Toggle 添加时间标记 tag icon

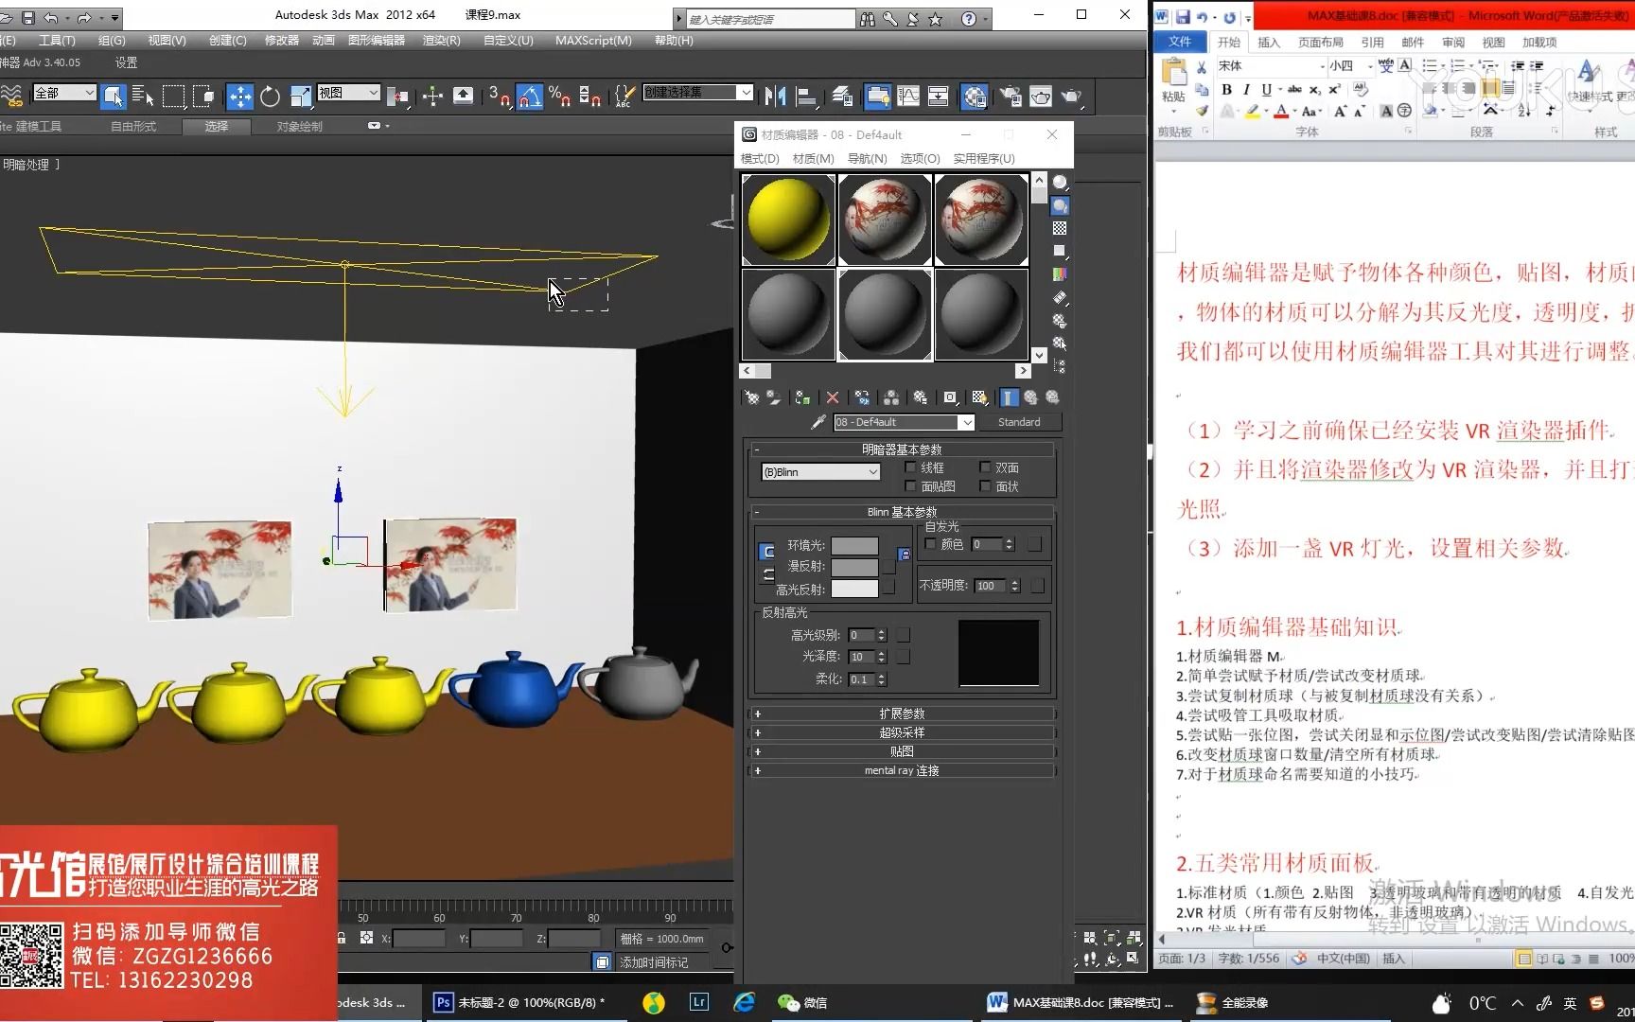pyautogui.click(x=602, y=962)
